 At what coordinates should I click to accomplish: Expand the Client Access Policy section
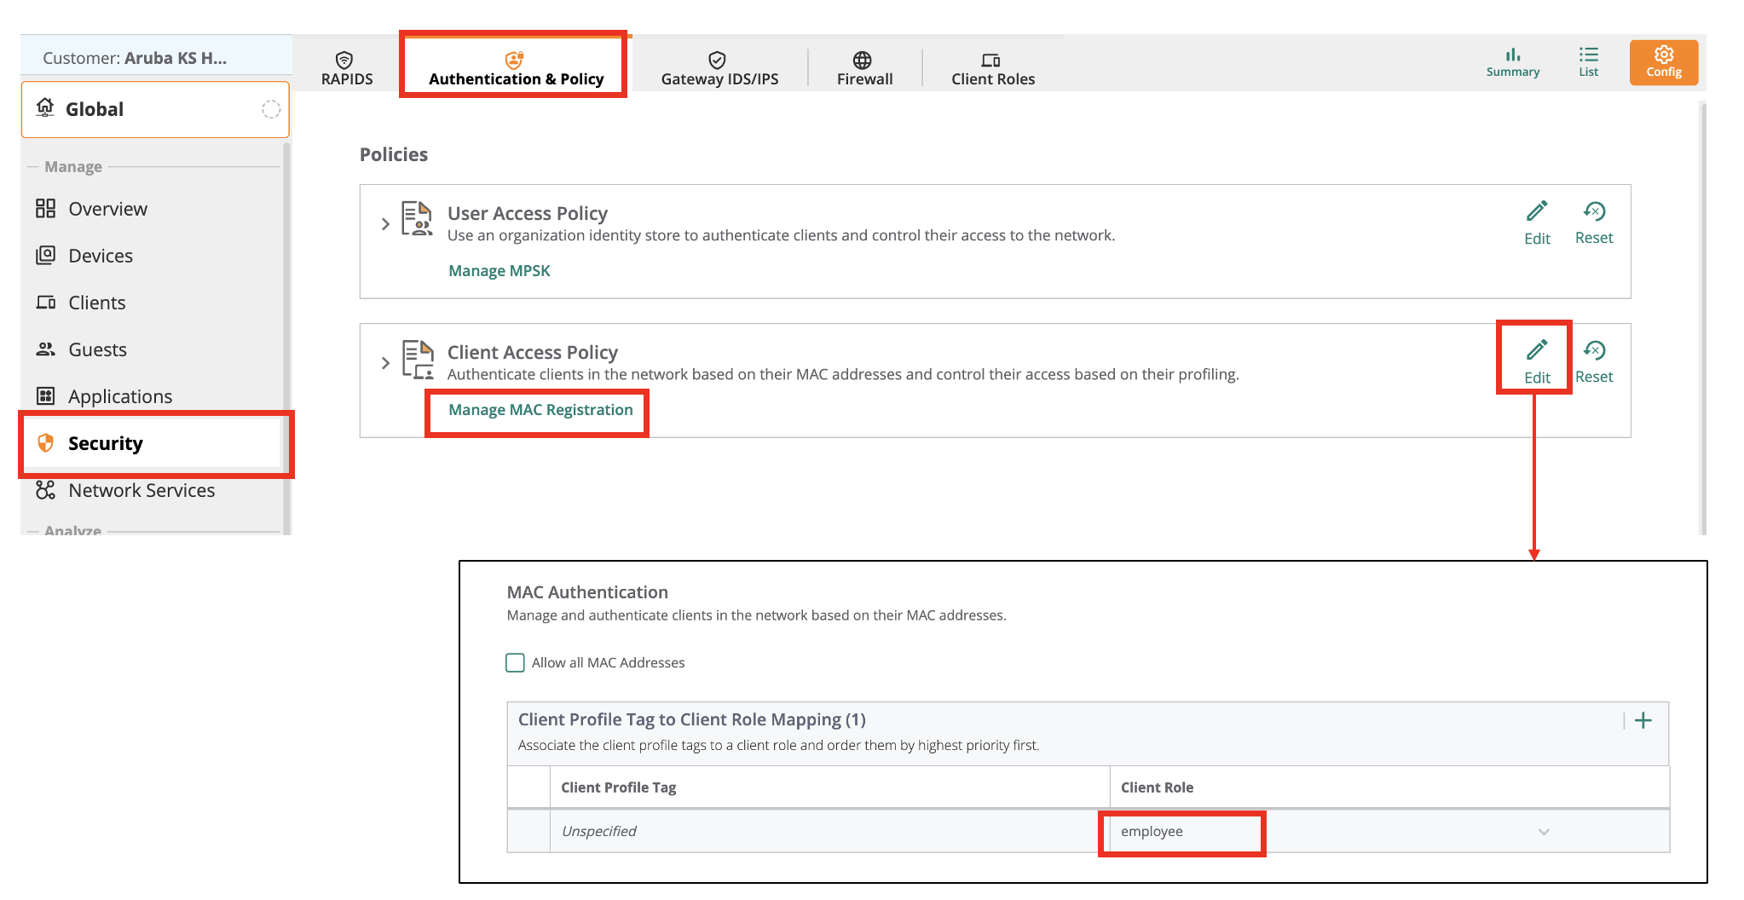tap(385, 363)
